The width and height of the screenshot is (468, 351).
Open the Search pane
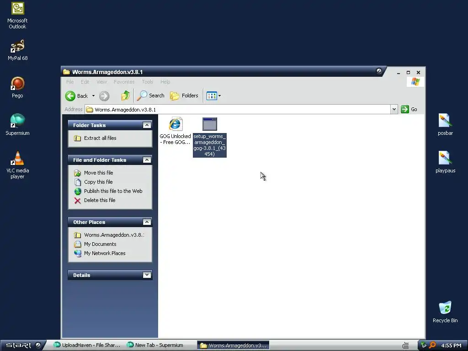click(151, 96)
